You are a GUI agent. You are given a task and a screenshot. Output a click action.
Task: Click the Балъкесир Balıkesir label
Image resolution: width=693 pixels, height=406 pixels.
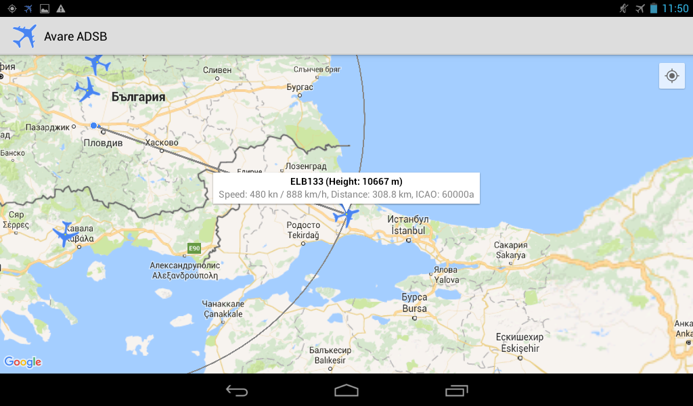pos(330,355)
